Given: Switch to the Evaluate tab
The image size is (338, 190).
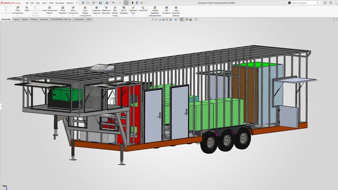Looking at the screenshot, I should [44, 19].
